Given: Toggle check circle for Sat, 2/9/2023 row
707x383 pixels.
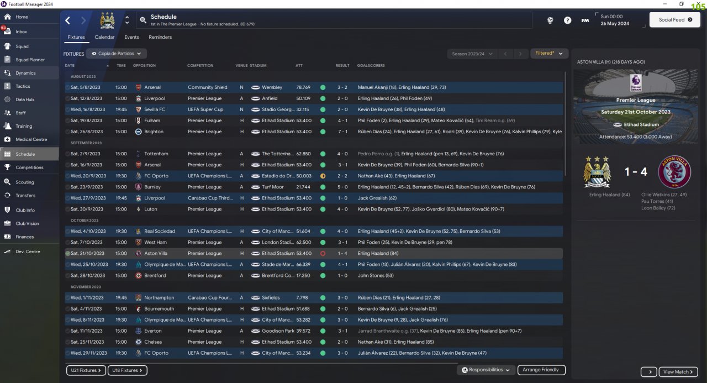Looking at the screenshot, I should 67,154.
